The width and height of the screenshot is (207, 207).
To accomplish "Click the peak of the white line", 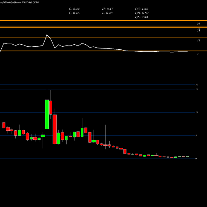I will 47,35.
